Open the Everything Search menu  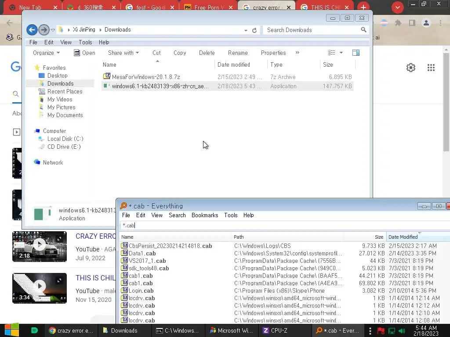177,215
